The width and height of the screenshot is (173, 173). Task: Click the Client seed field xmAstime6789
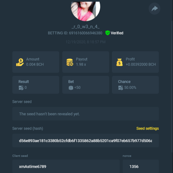pyautogui.click(x=66, y=166)
